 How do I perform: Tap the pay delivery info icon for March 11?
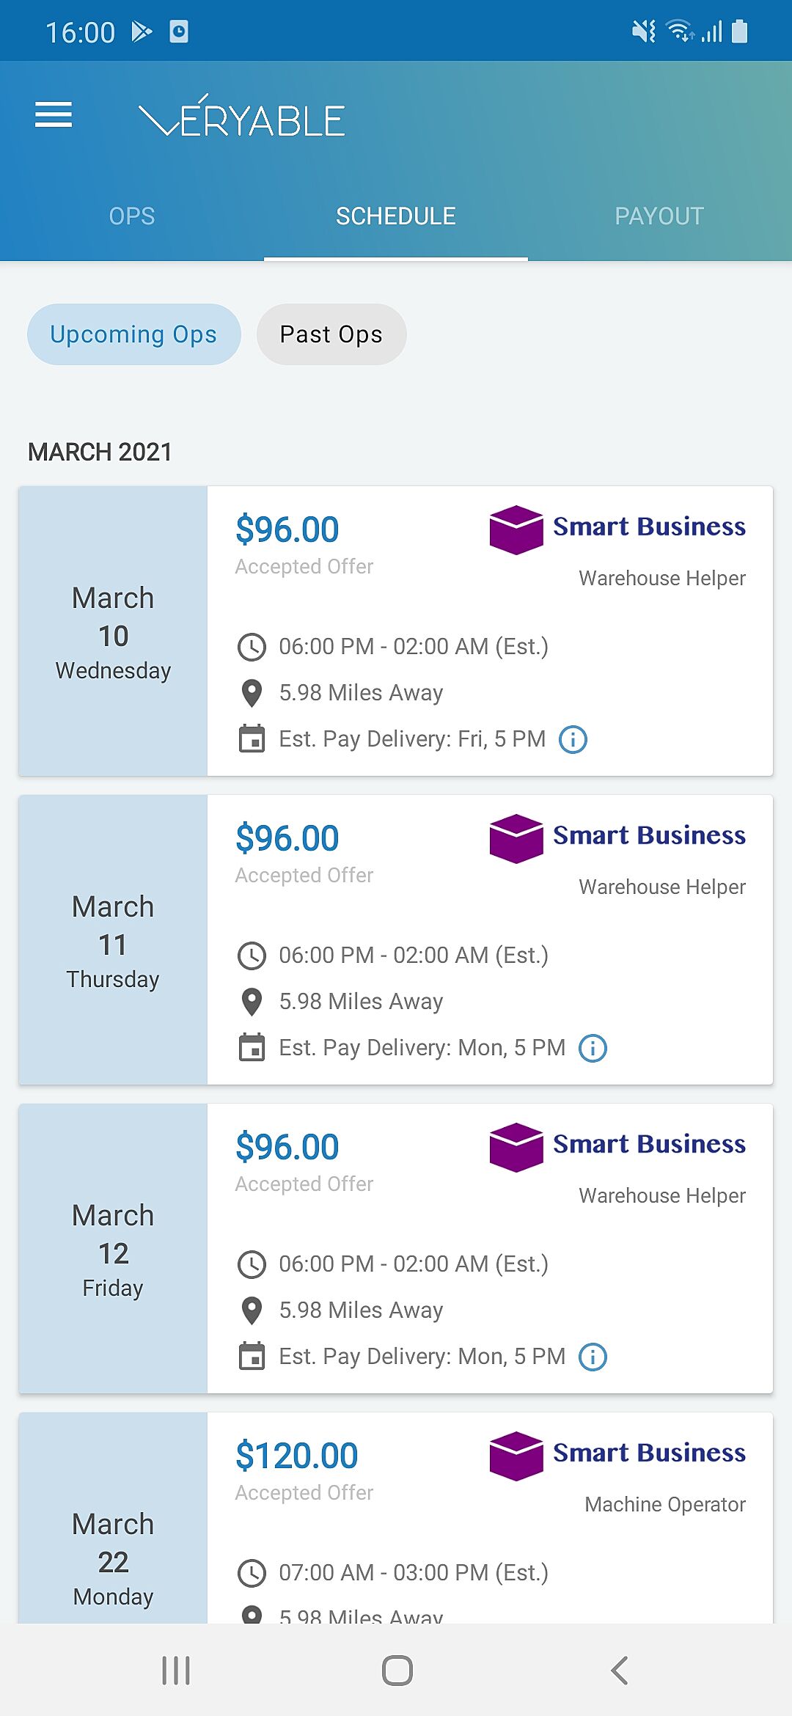pos(593,1048)
